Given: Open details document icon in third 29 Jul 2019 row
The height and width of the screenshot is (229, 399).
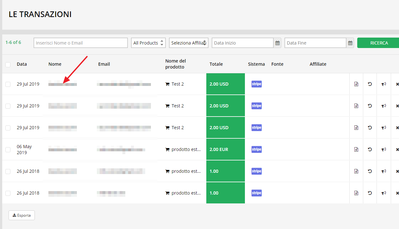Looking at the screenshot, I should pyautogui.click(x=356, y=128).
